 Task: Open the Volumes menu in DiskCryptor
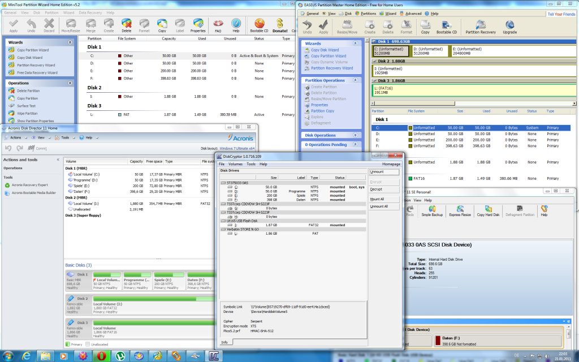tap(235, 164)
